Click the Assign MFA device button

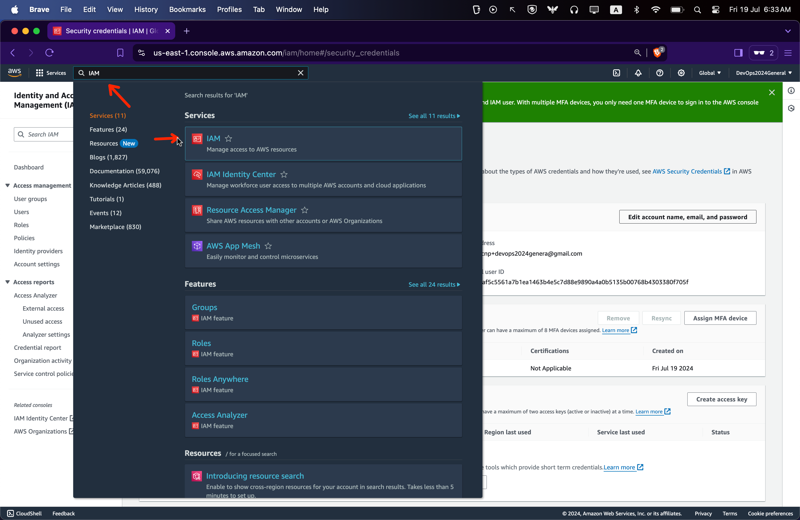(720, 318)
